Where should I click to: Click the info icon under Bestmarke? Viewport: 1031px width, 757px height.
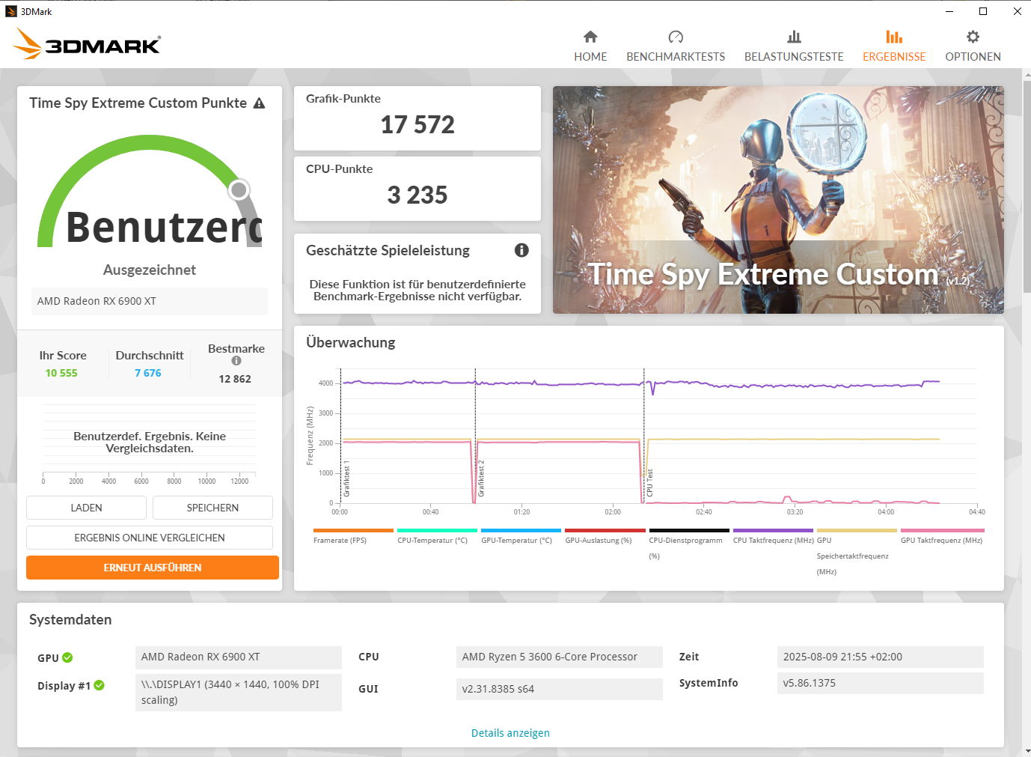(236, 361)
